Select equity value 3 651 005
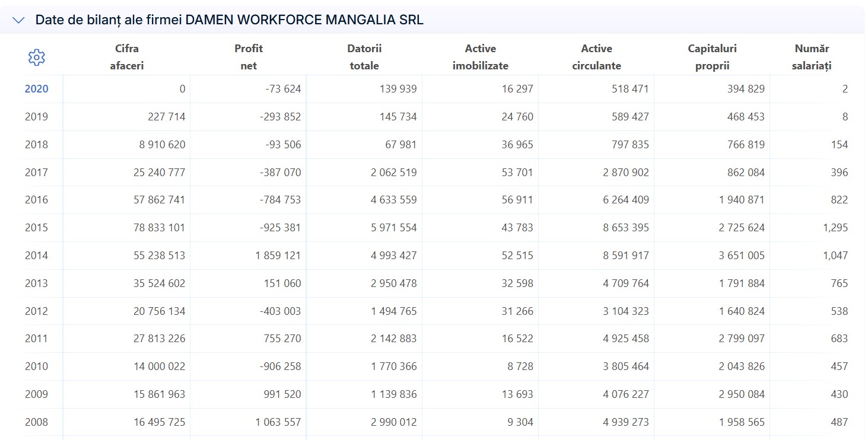The height and width of the screenshot is (440, 868). [x=742, y=256]
